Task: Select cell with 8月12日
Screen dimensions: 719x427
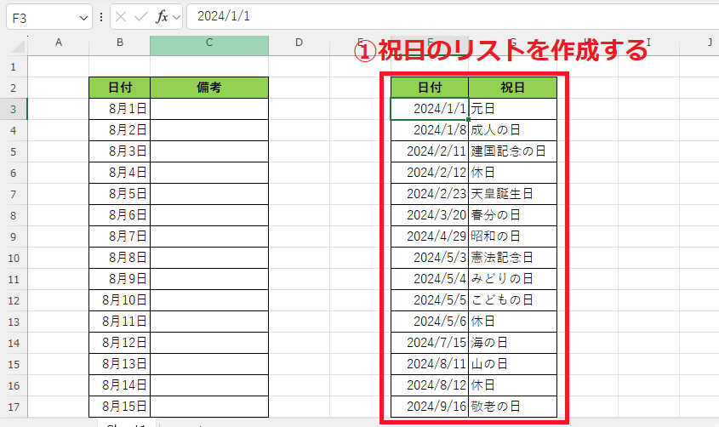Action: point(120,343)
